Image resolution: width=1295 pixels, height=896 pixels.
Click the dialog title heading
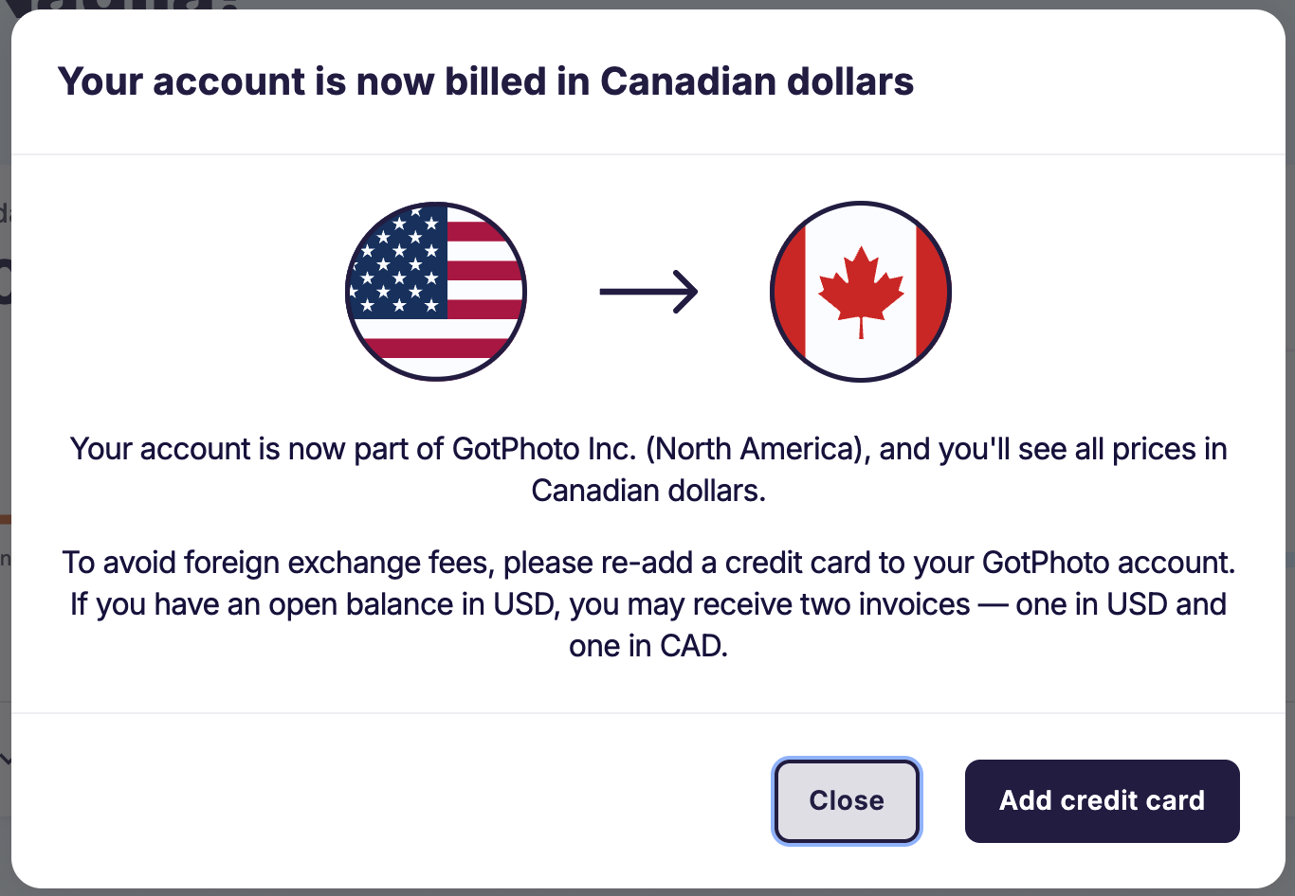click(486, 81)
